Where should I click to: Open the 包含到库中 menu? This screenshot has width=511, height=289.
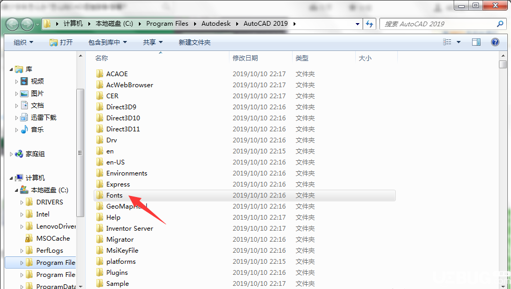point(107,43)
